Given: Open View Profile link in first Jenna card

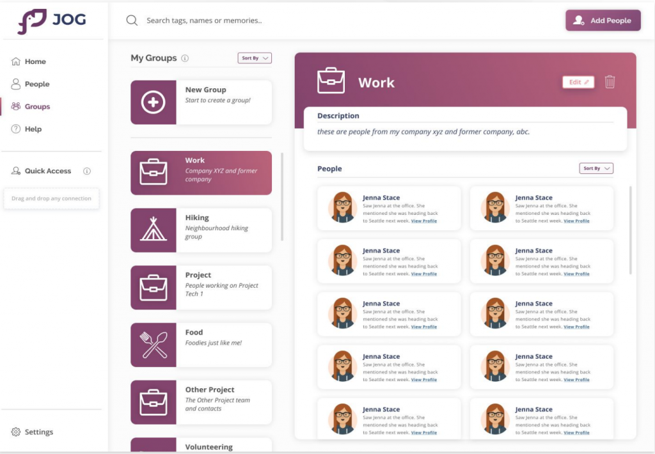Looking at the screenshot, I should [x=424, y=221].
